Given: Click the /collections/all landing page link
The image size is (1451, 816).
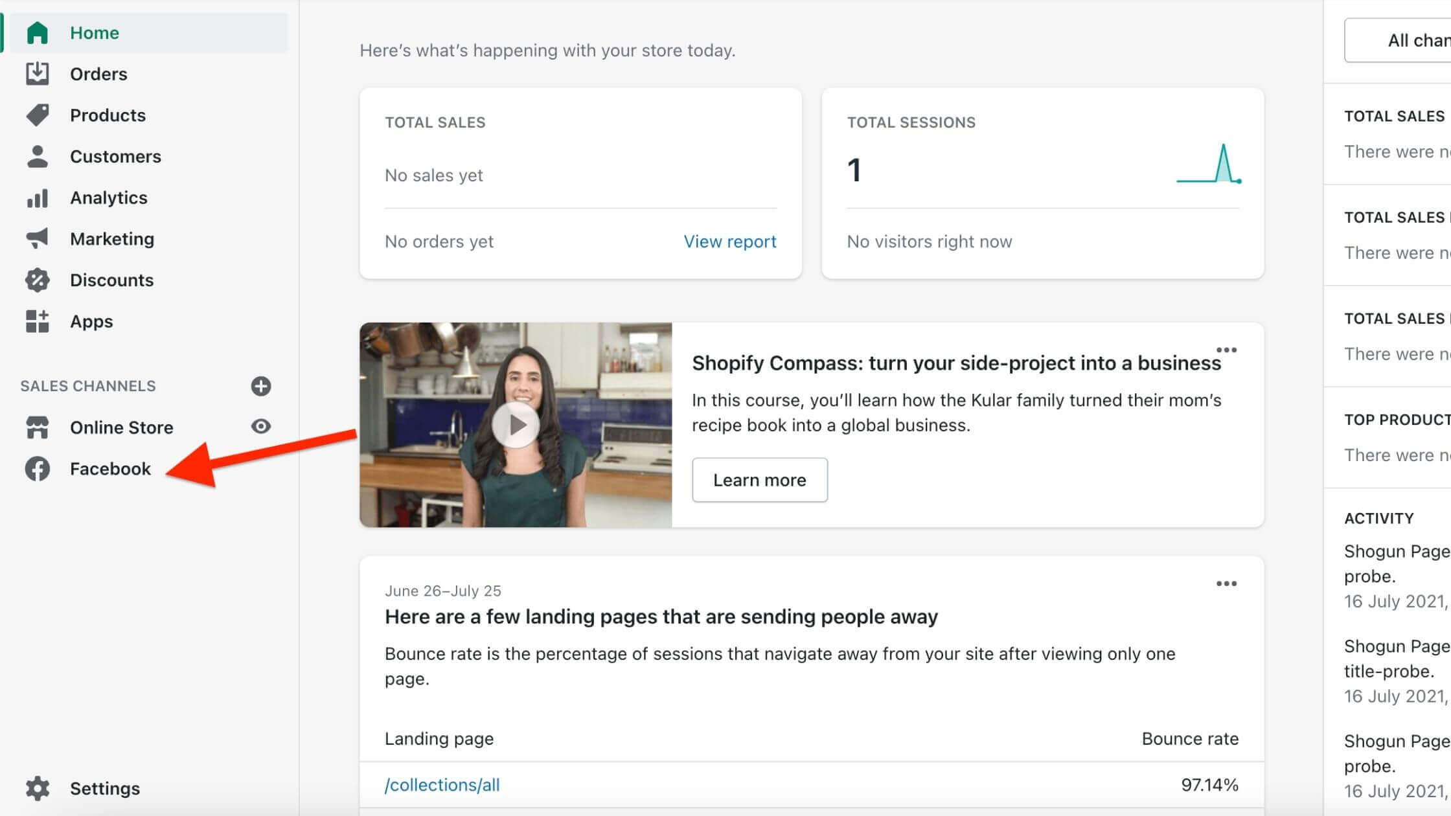Looking at the screenshot, I should click(x=444, y=785).
